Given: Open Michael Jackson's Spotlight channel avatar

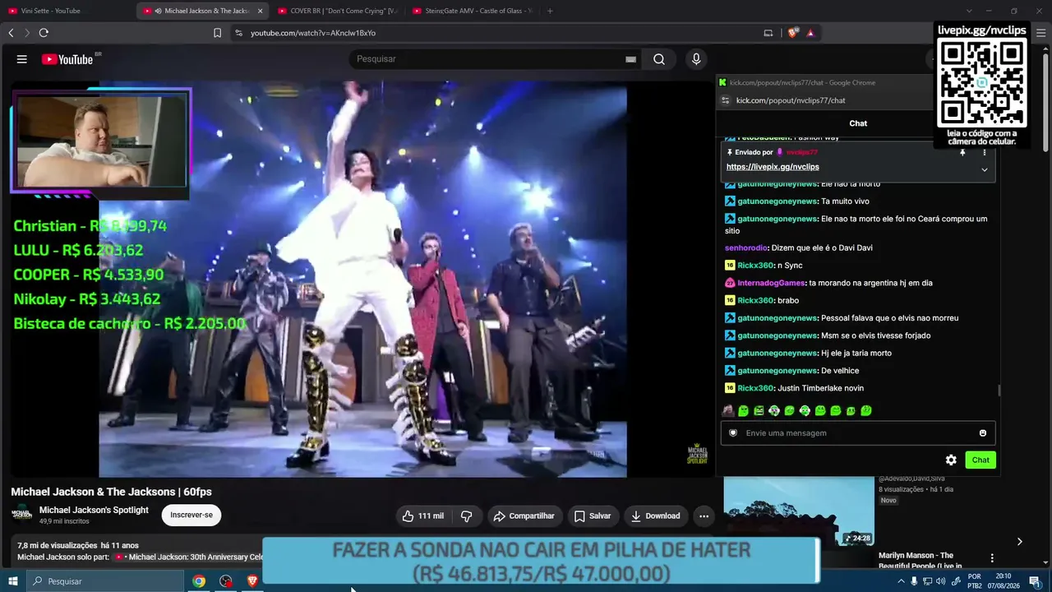Looking at the screenshot, I should pyautogui.click(x=21, y=516).
